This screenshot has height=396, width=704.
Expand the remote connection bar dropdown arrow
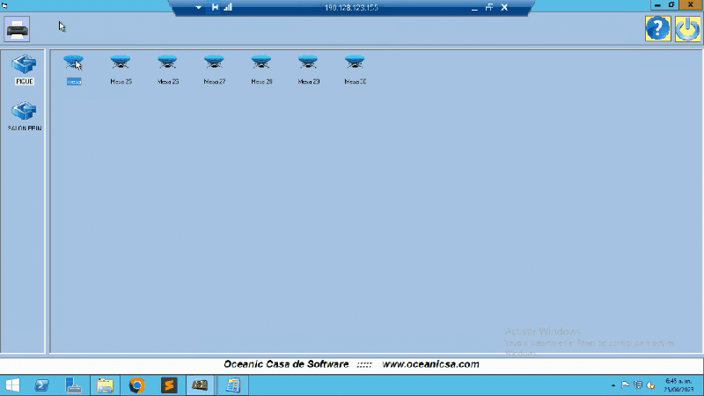pyautogui.click(x=199, y=7)
